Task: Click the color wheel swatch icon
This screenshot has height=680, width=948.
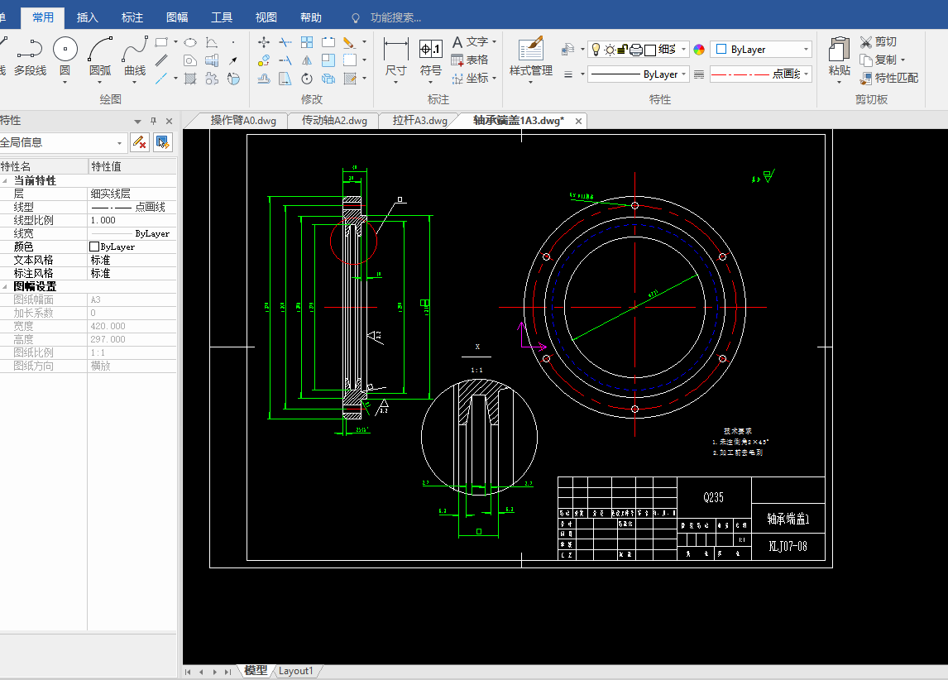Action: [x=699, y=50]
